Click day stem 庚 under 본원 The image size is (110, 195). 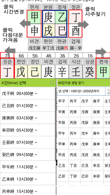coord(48,17)
